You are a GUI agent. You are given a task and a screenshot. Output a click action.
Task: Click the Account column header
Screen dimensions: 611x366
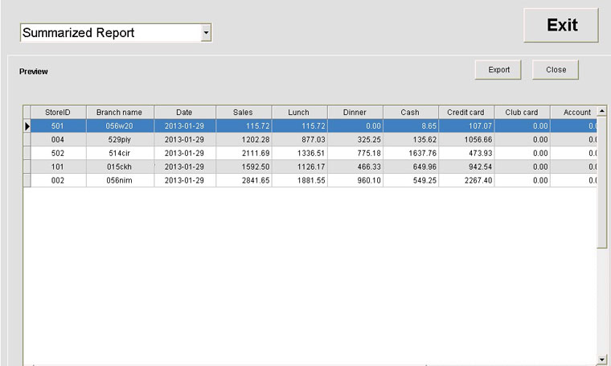click(x=573, y=113)
